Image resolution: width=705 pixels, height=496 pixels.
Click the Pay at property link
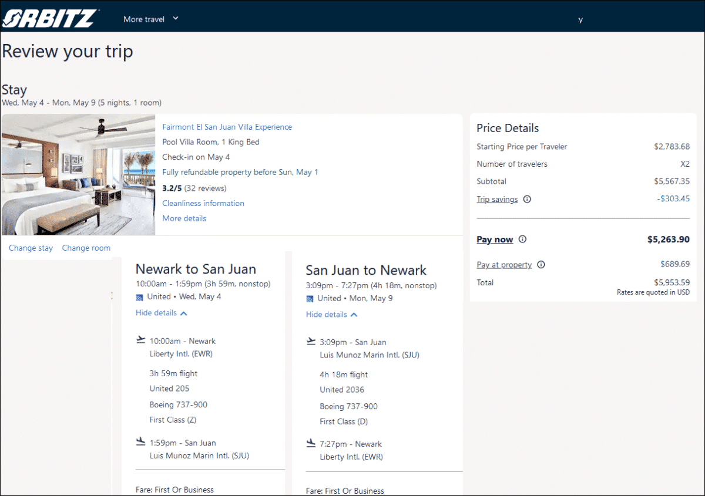(504, 265)
